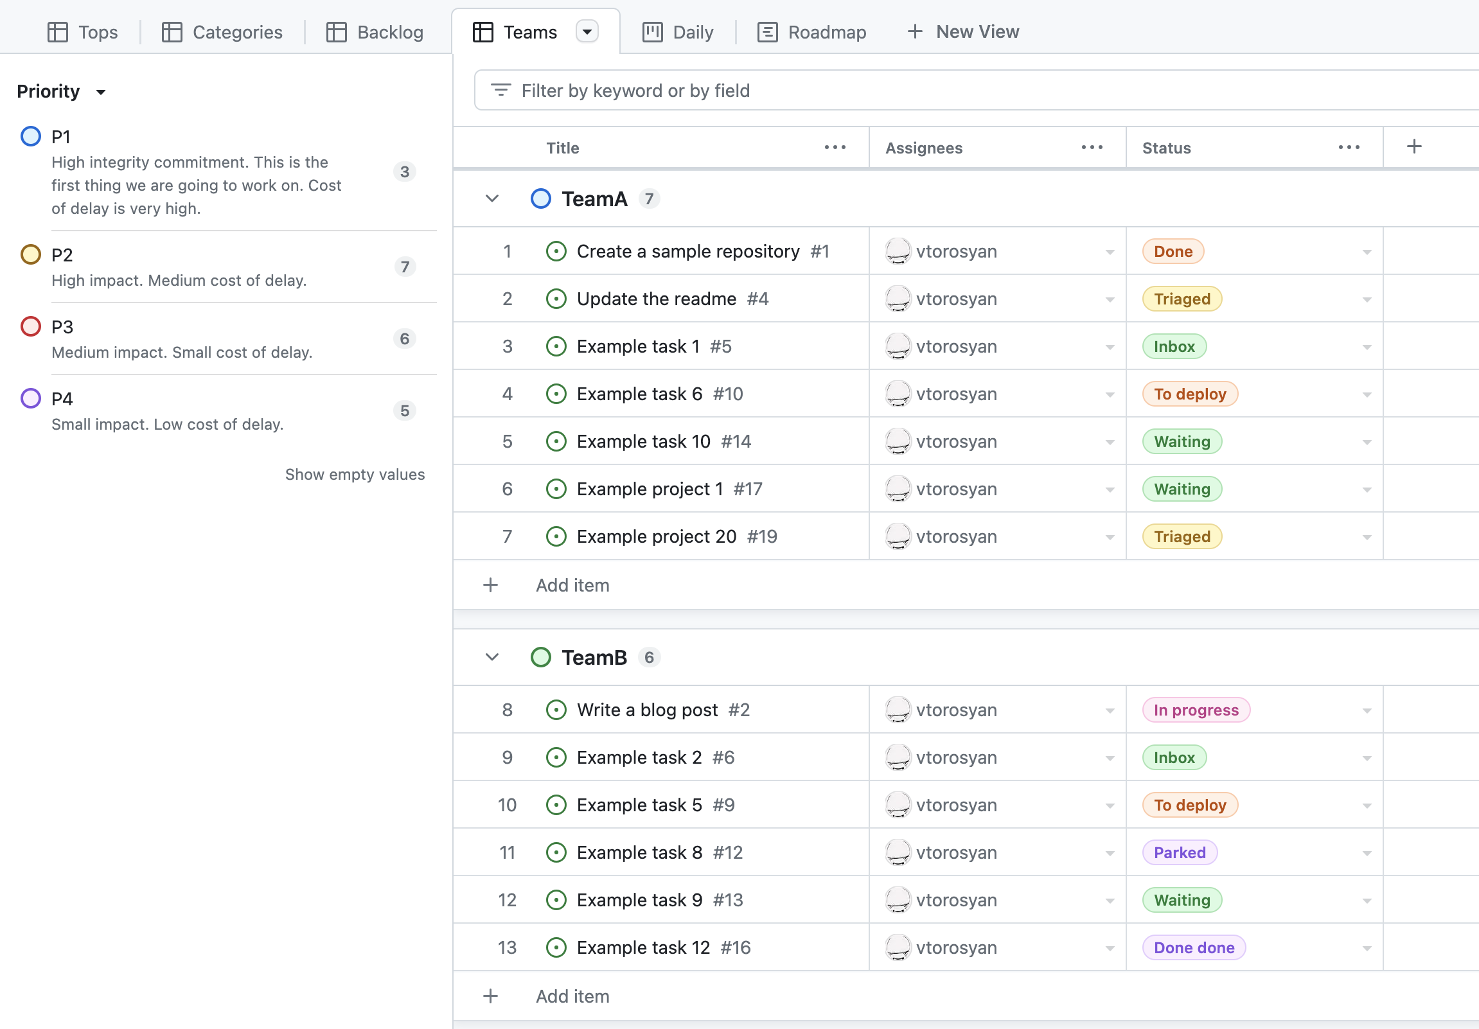Switch to the Categories view tab
Screen dimensions: 1479x1029
(x=222, y=31)
